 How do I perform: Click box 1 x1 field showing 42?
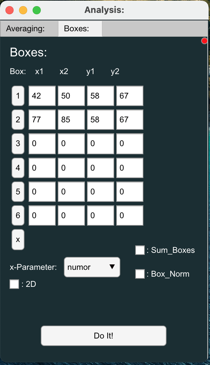coord(42,96)
